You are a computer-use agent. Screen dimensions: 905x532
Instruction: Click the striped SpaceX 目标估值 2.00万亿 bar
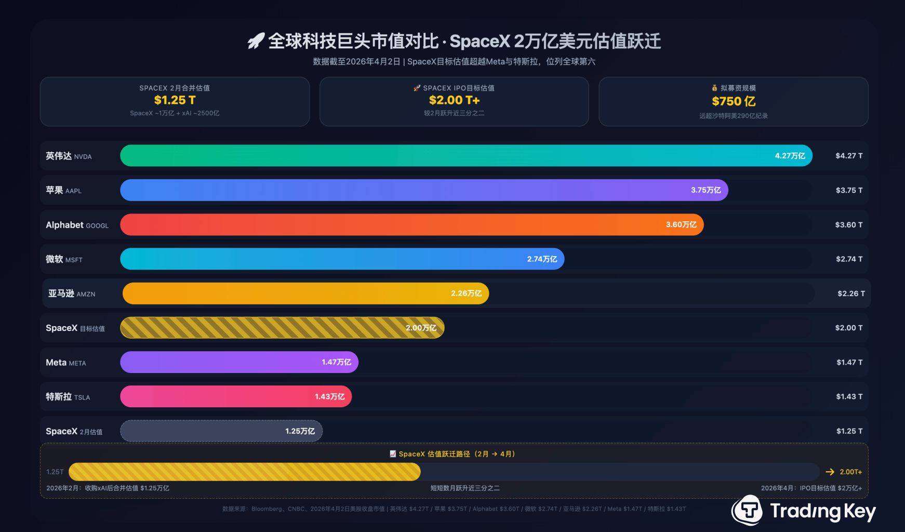point(282,328)
